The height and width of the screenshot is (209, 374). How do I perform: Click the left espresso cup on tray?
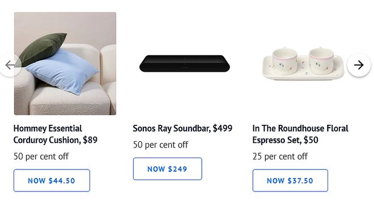[285, 61]
